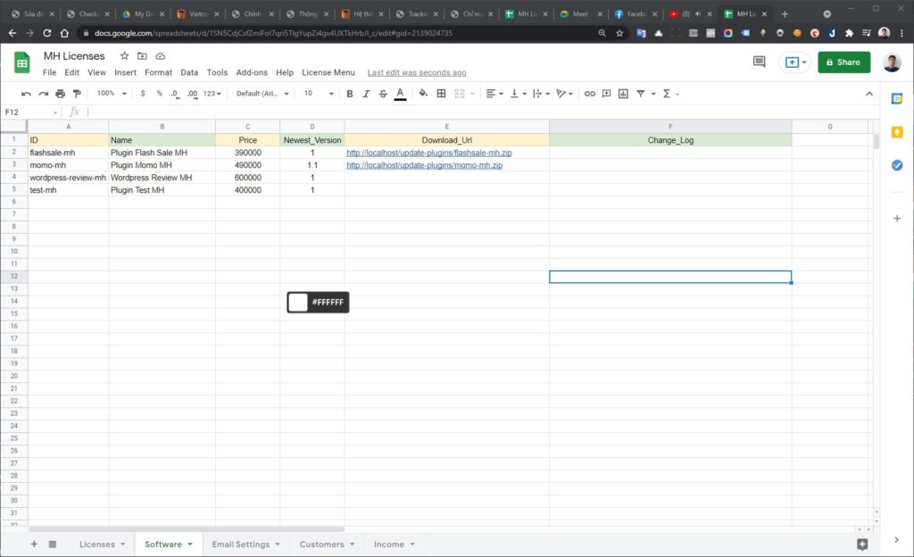Select the paint format tool

tap(77, 94)
